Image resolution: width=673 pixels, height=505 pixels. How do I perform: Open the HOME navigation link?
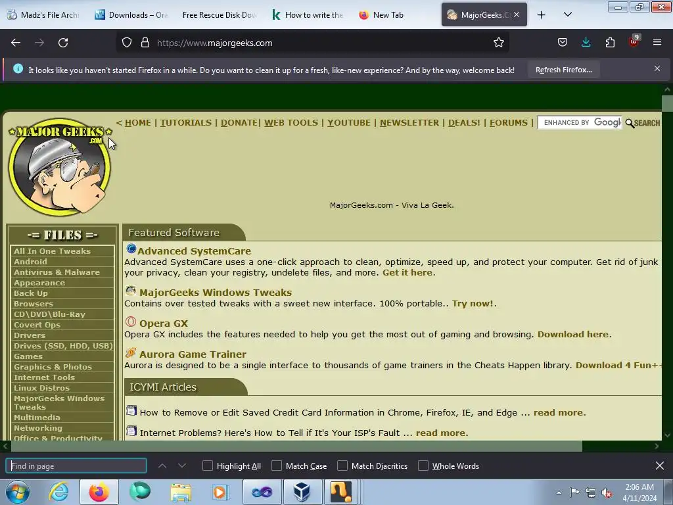(138, 123)
